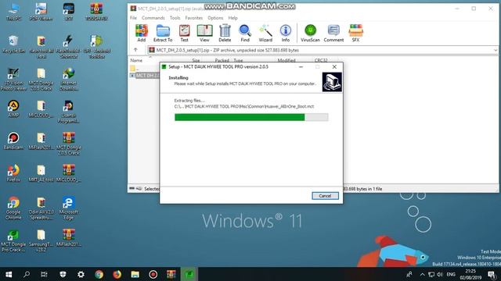This screenshot has height=281, width=501.
Task: Sort WinRAR list by Modified column
Action: coord(287,60)
